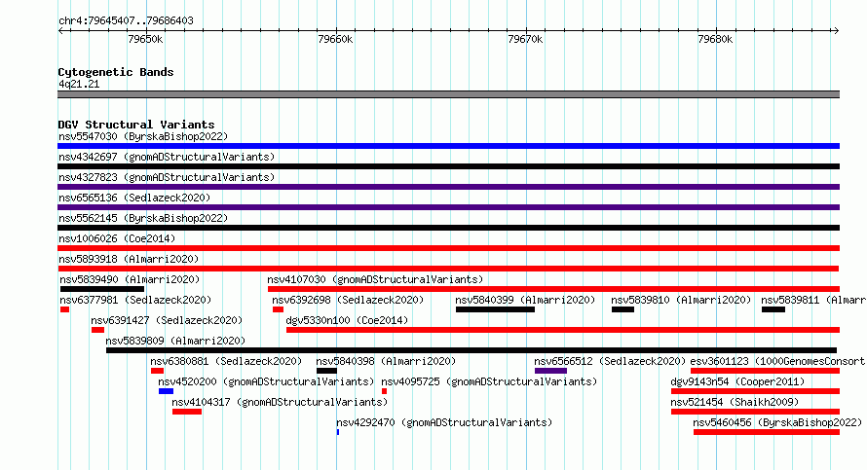Select the red esv3601123 variant bar
This screenshot has height=470, width=867.
click(766, 371)
